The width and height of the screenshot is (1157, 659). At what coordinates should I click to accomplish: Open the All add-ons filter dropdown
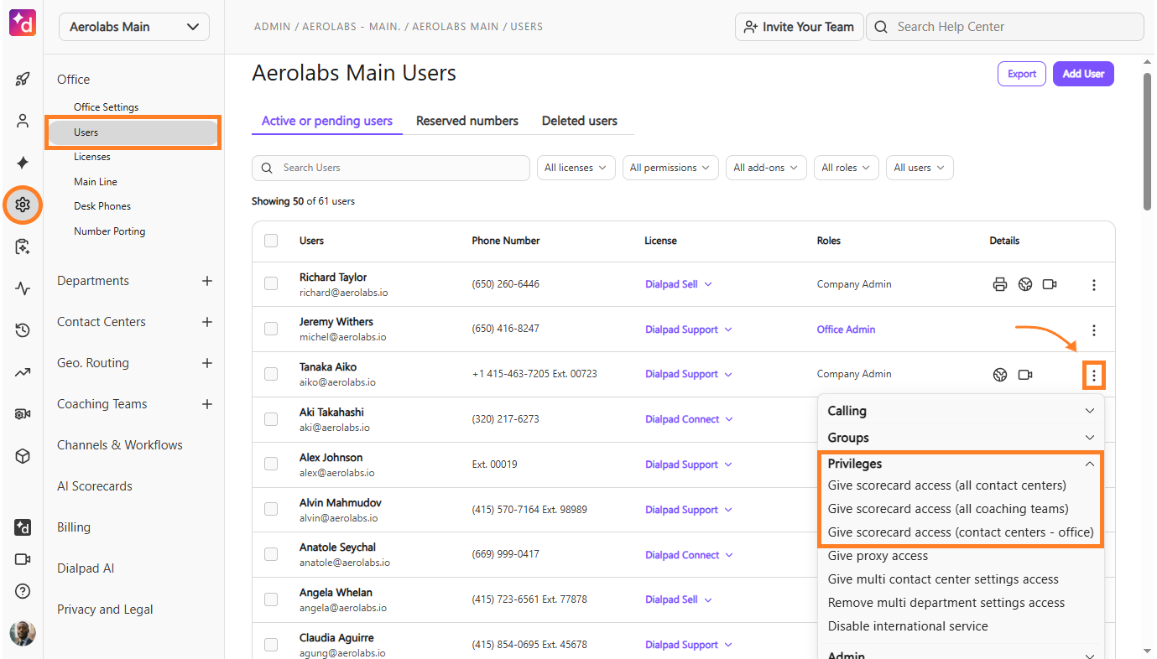[766, 168]
